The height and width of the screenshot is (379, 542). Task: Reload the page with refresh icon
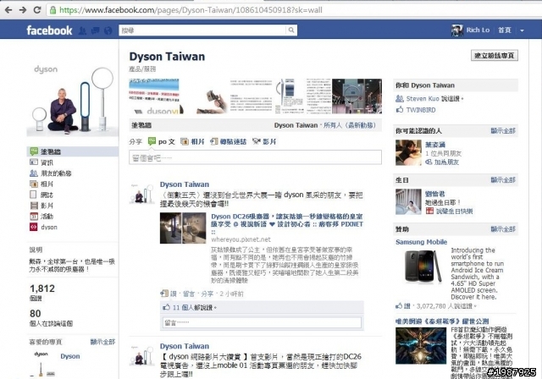point(37,10)
